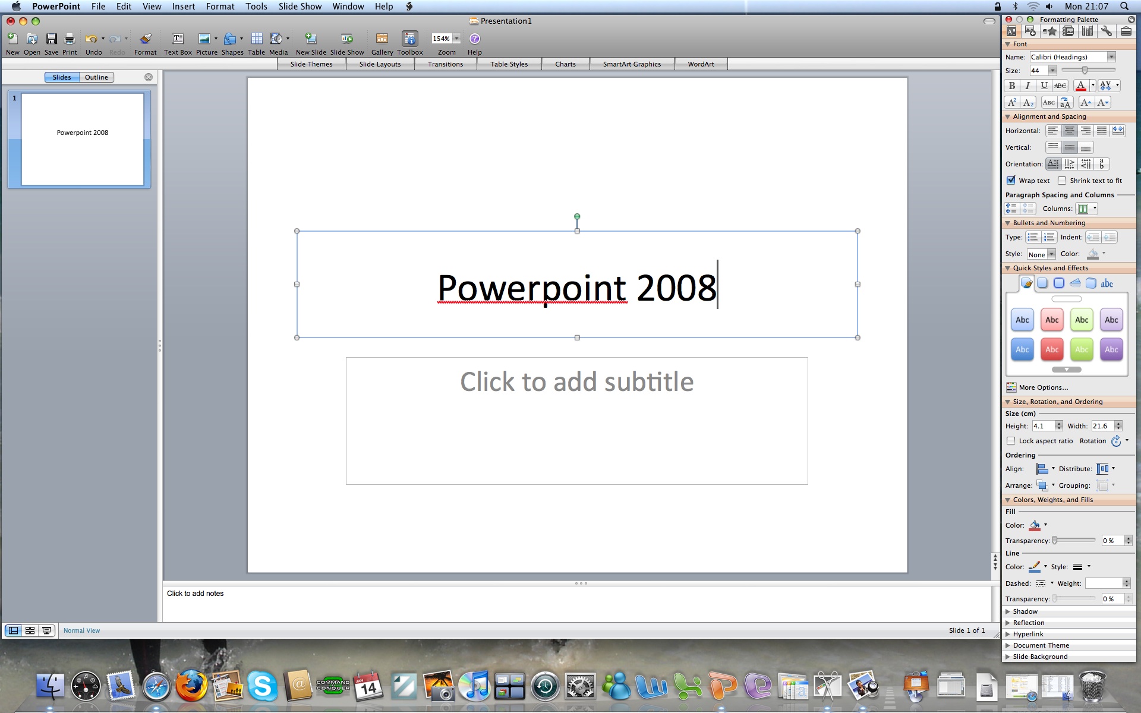Click More Options in Quick Styles
1141x713 pixels.
(x=1037, y=387)
